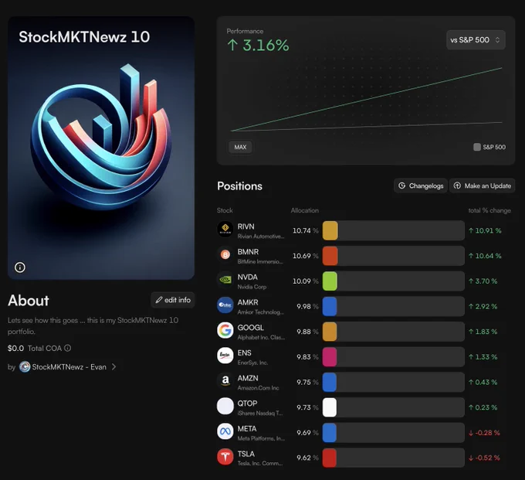Click the StockMKTNewz 10 portfolio title
The height and width of the screenshot is (480, 525).
[x=84, y=37]
